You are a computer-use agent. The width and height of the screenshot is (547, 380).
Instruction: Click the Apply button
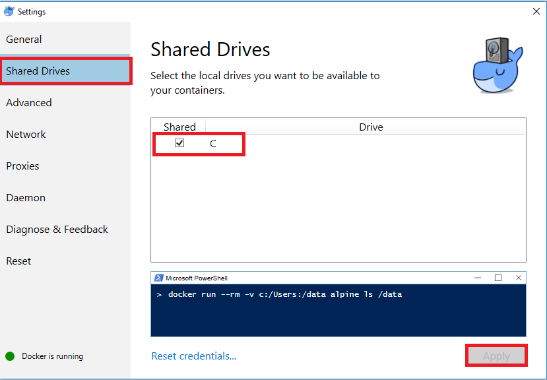point(496,356)
